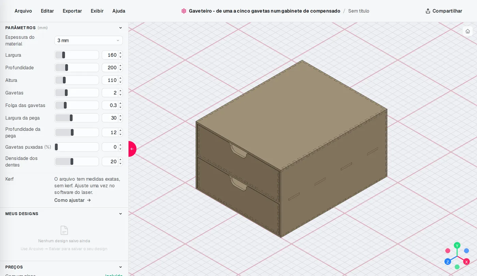Click the home view reset icon

467,31
